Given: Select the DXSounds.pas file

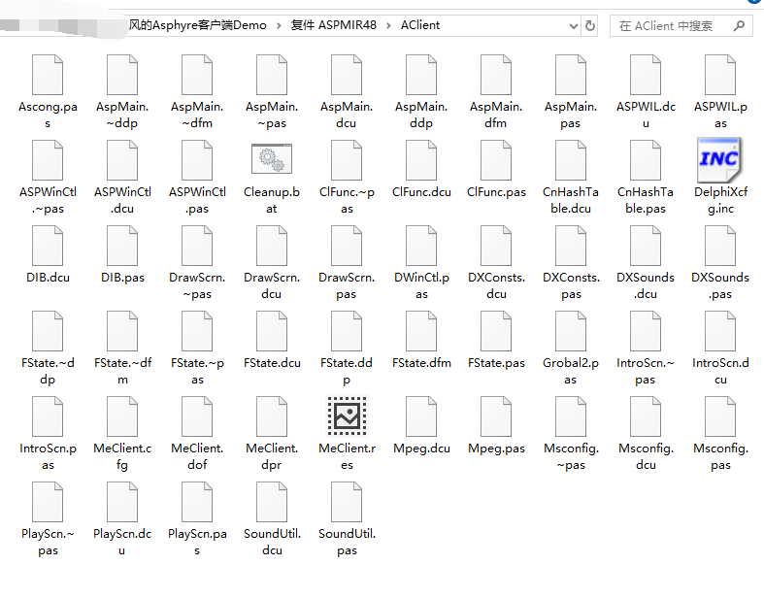Looking at the screenshot, I should click(720, 247).
